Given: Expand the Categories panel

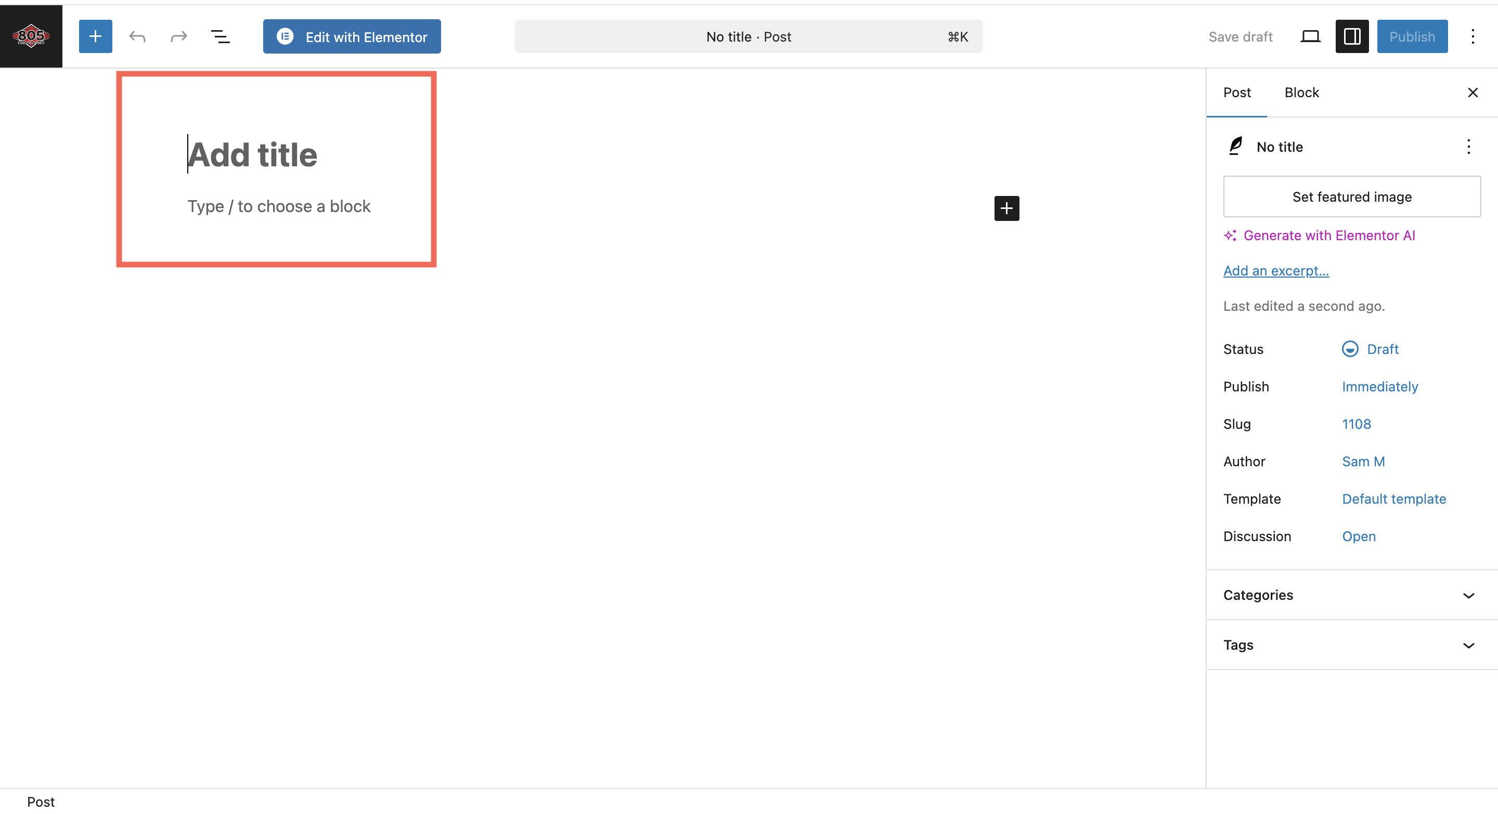Looking at the screenshot, I should coord(1351,595).
